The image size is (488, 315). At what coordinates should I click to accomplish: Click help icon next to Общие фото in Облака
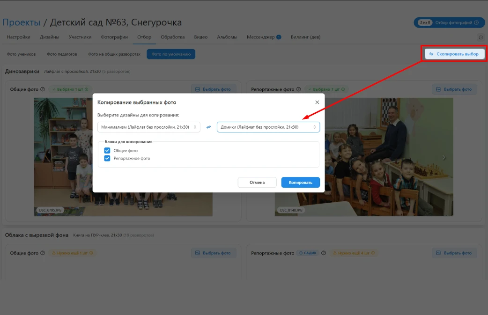pos(43,253)
